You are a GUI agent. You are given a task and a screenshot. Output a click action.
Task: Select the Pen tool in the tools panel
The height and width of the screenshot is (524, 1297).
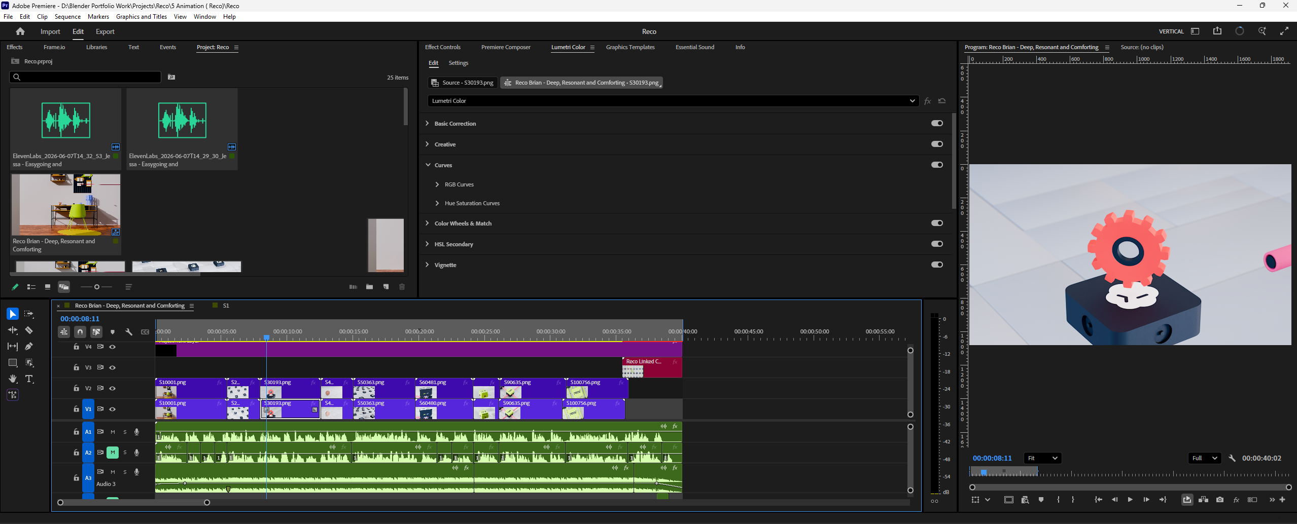29,347
